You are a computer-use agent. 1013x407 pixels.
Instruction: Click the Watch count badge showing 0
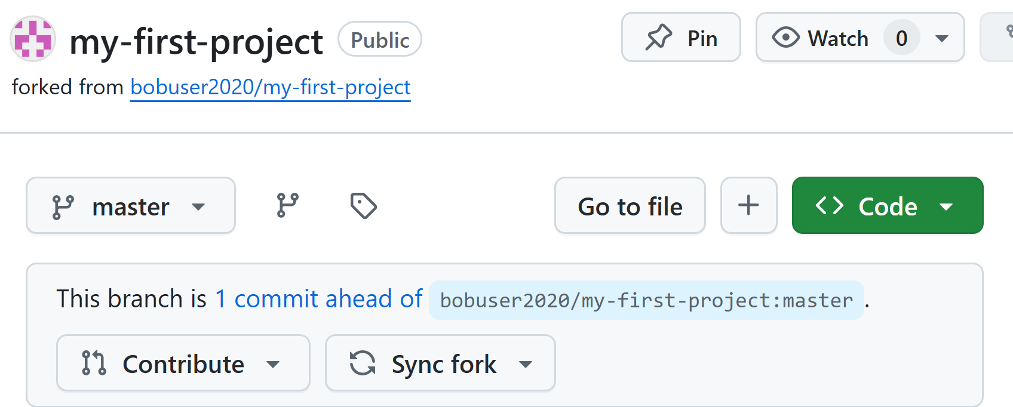[x=901, y=38]
